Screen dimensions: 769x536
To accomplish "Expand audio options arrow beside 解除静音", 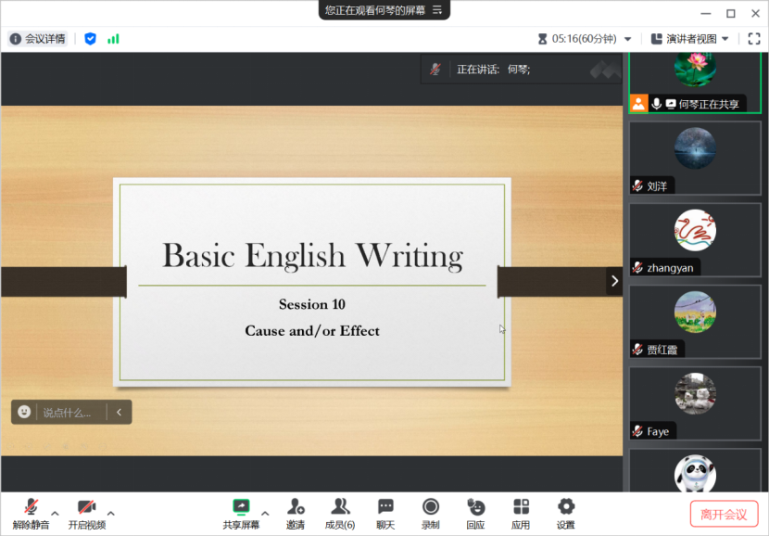I will (x=55, y=513).
